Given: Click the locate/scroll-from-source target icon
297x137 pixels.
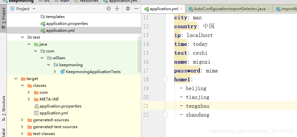Looking at the screenshot, I should [x=109, y=9].
